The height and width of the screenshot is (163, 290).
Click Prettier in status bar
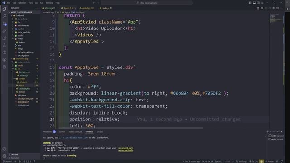tap(270, 161)
